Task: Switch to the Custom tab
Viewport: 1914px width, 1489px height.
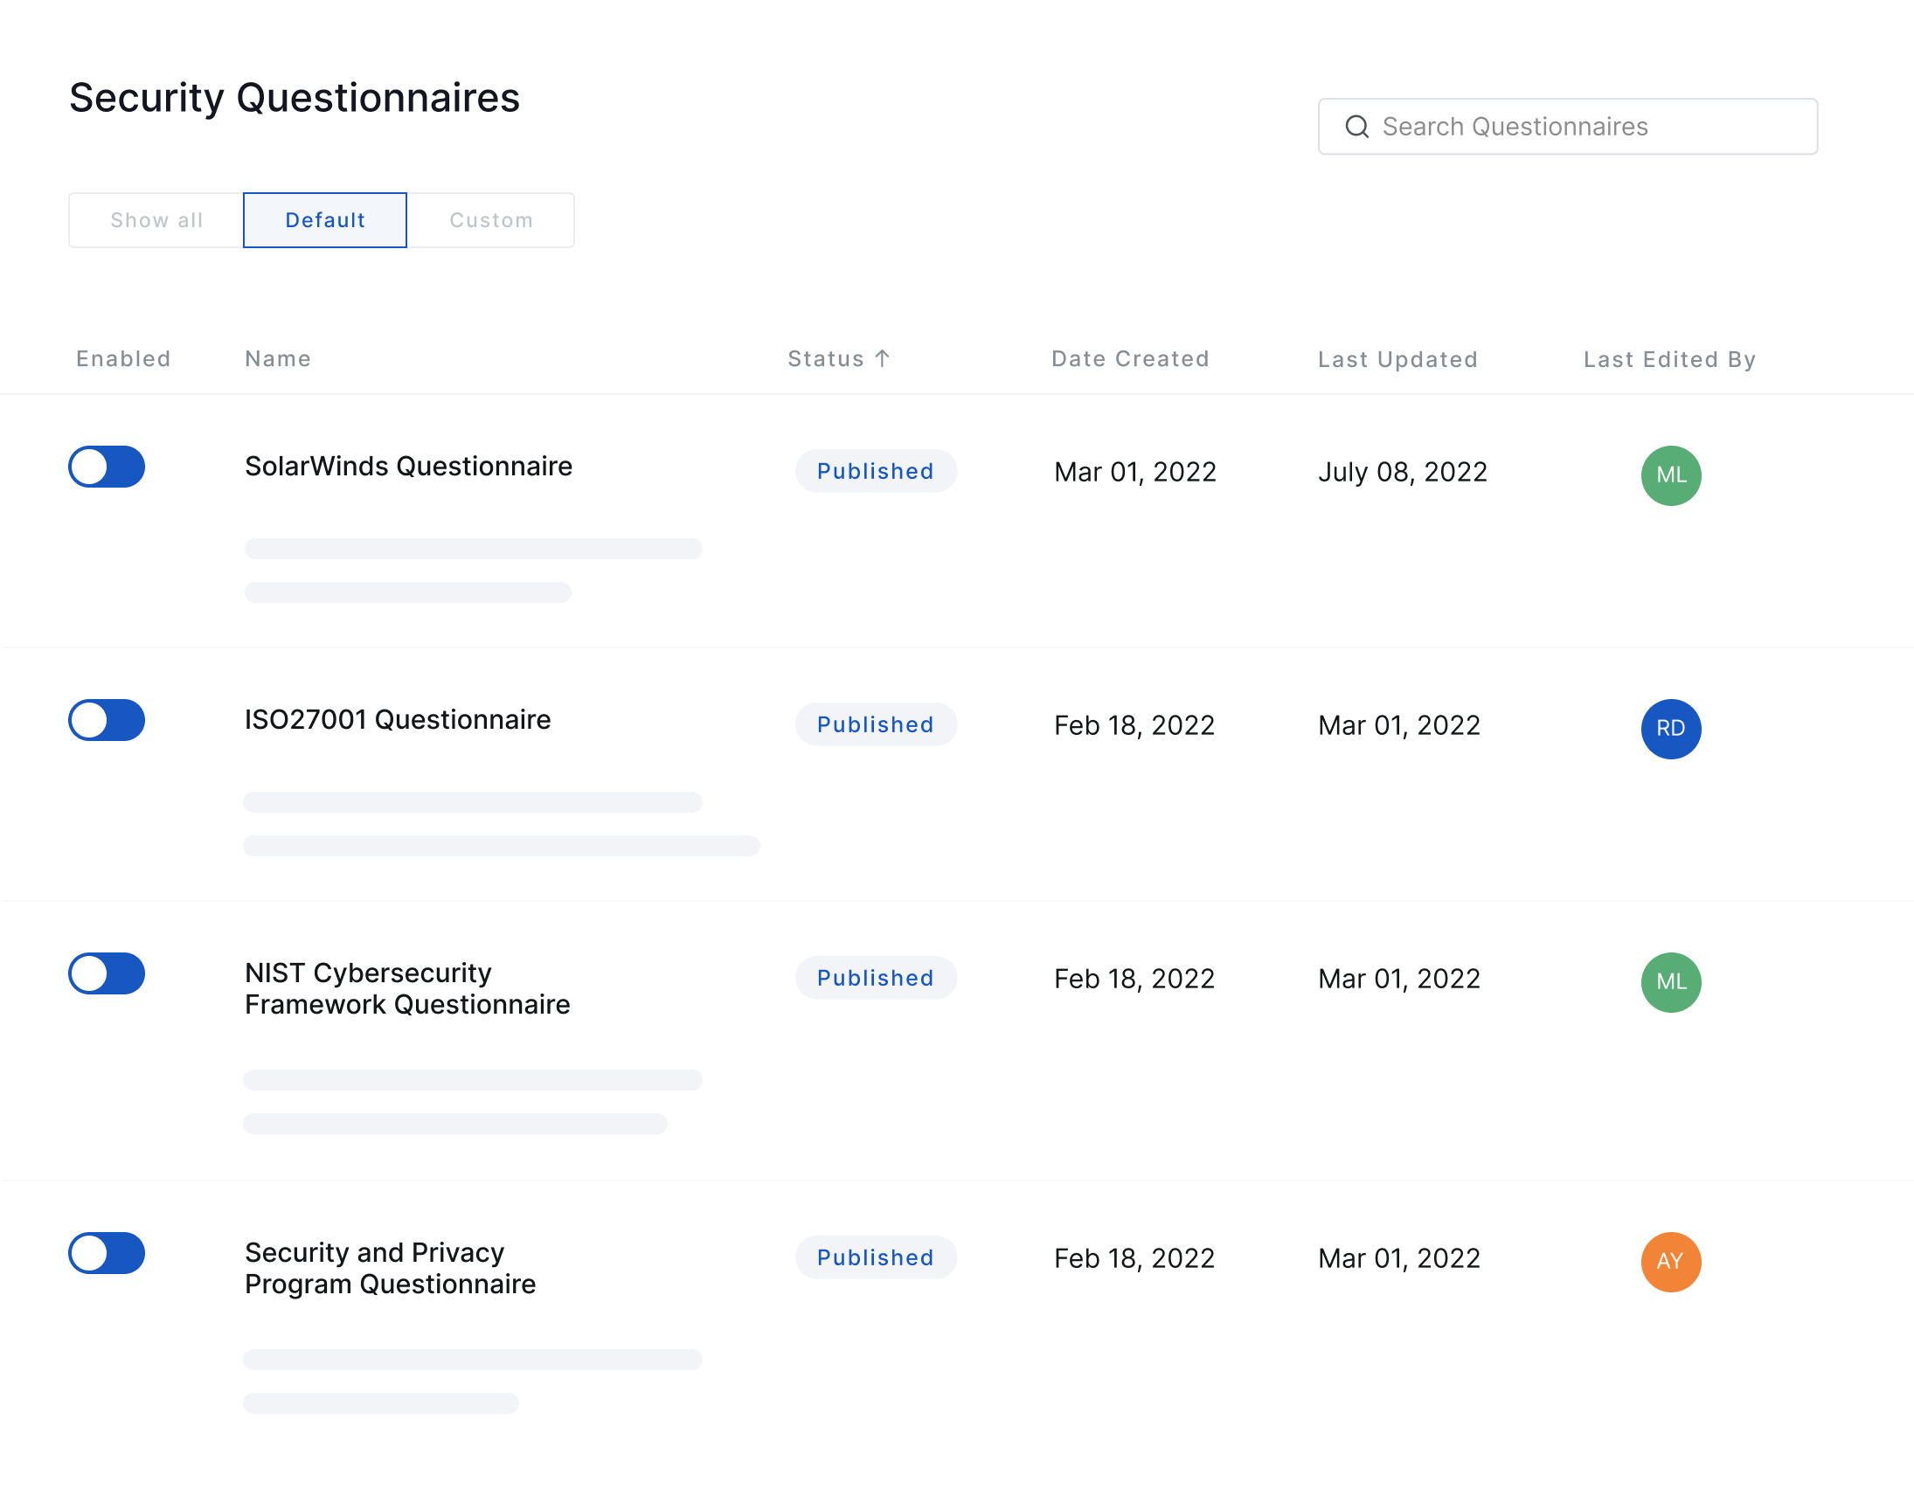Action: click(491, 218)
